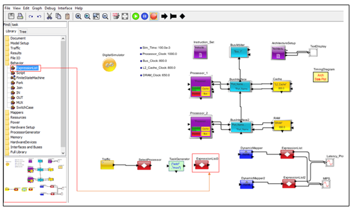
Task: Click the Cut scissors icon
Action: click(49, 16)
